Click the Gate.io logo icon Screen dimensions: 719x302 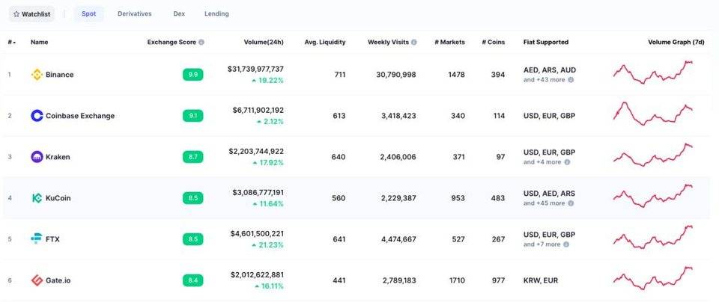37,280
